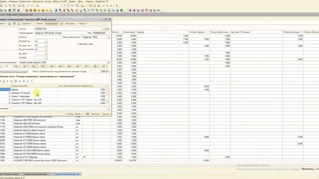Open the Печать dropdown in item dialog
The image size is (319, 179).
83,23
